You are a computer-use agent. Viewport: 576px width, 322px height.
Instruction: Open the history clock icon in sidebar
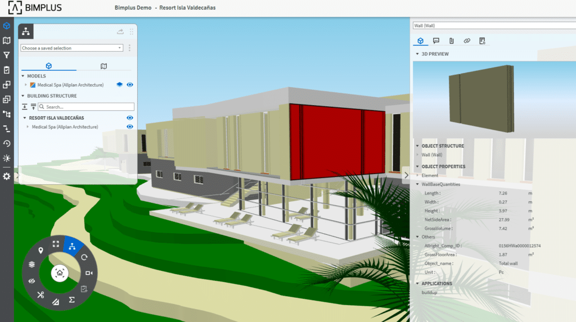click(6, 143)
